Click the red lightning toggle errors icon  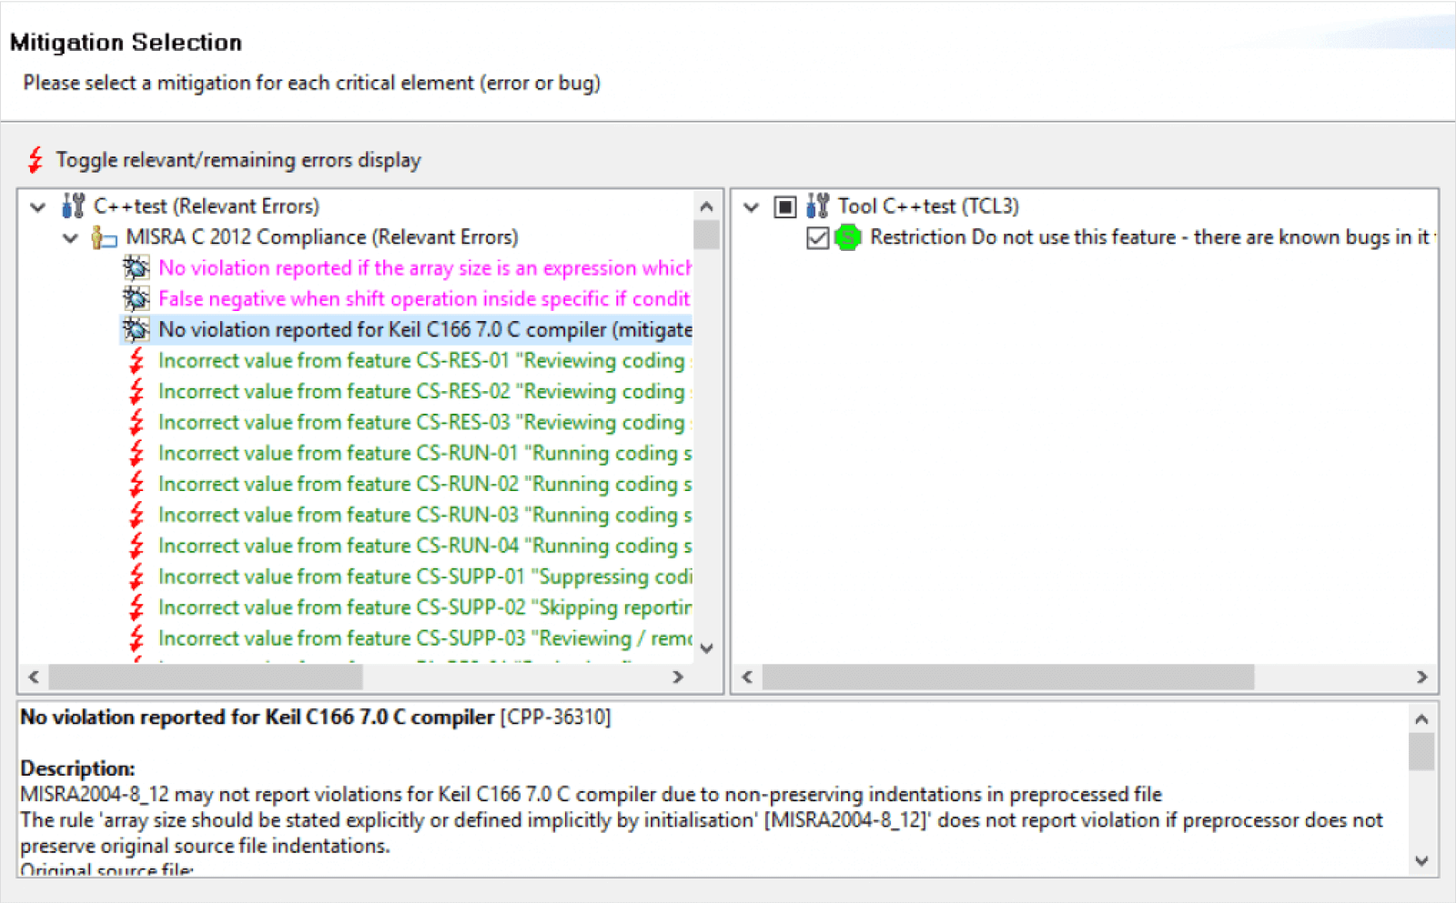point(35,160)
